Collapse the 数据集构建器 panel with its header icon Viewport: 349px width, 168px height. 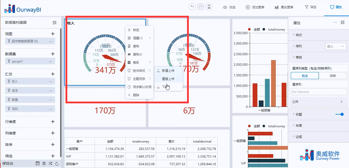[x=54, y=23]
